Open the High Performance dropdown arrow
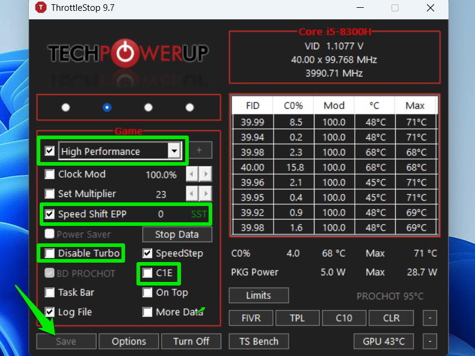Screen dimensions: 475x356 [174, 151]
